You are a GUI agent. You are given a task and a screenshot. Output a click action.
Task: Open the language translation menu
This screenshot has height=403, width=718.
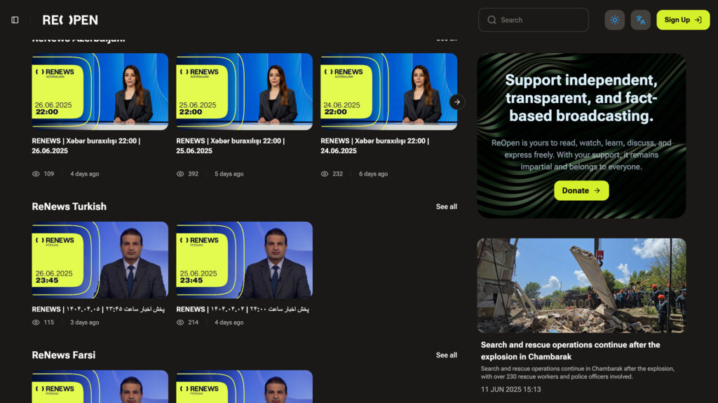[641, 20]
